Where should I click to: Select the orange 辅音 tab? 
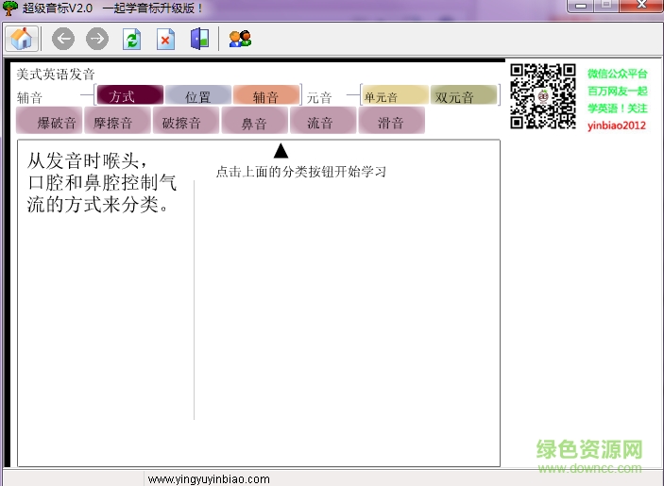[265, 95]
